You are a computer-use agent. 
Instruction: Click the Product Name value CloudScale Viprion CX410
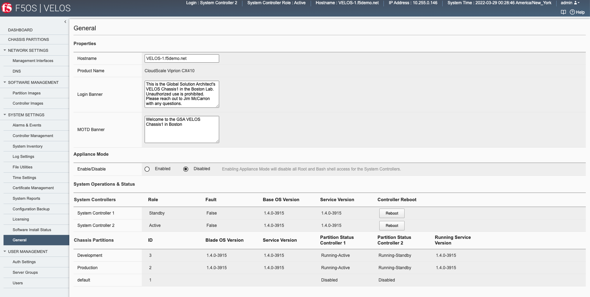click(x=170, y=71)
